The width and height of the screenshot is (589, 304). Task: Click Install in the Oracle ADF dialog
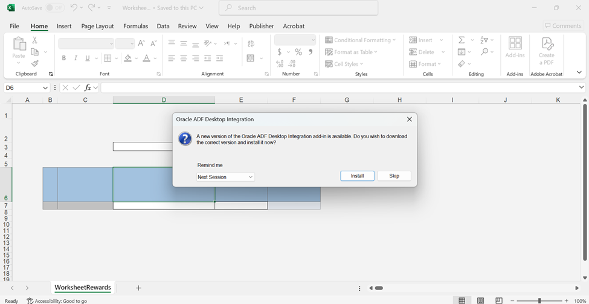click(x=357, y=176)
